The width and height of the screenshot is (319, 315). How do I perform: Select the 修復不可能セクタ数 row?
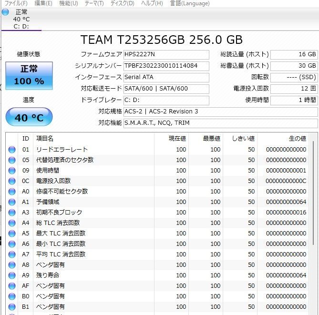coord(157,192)
